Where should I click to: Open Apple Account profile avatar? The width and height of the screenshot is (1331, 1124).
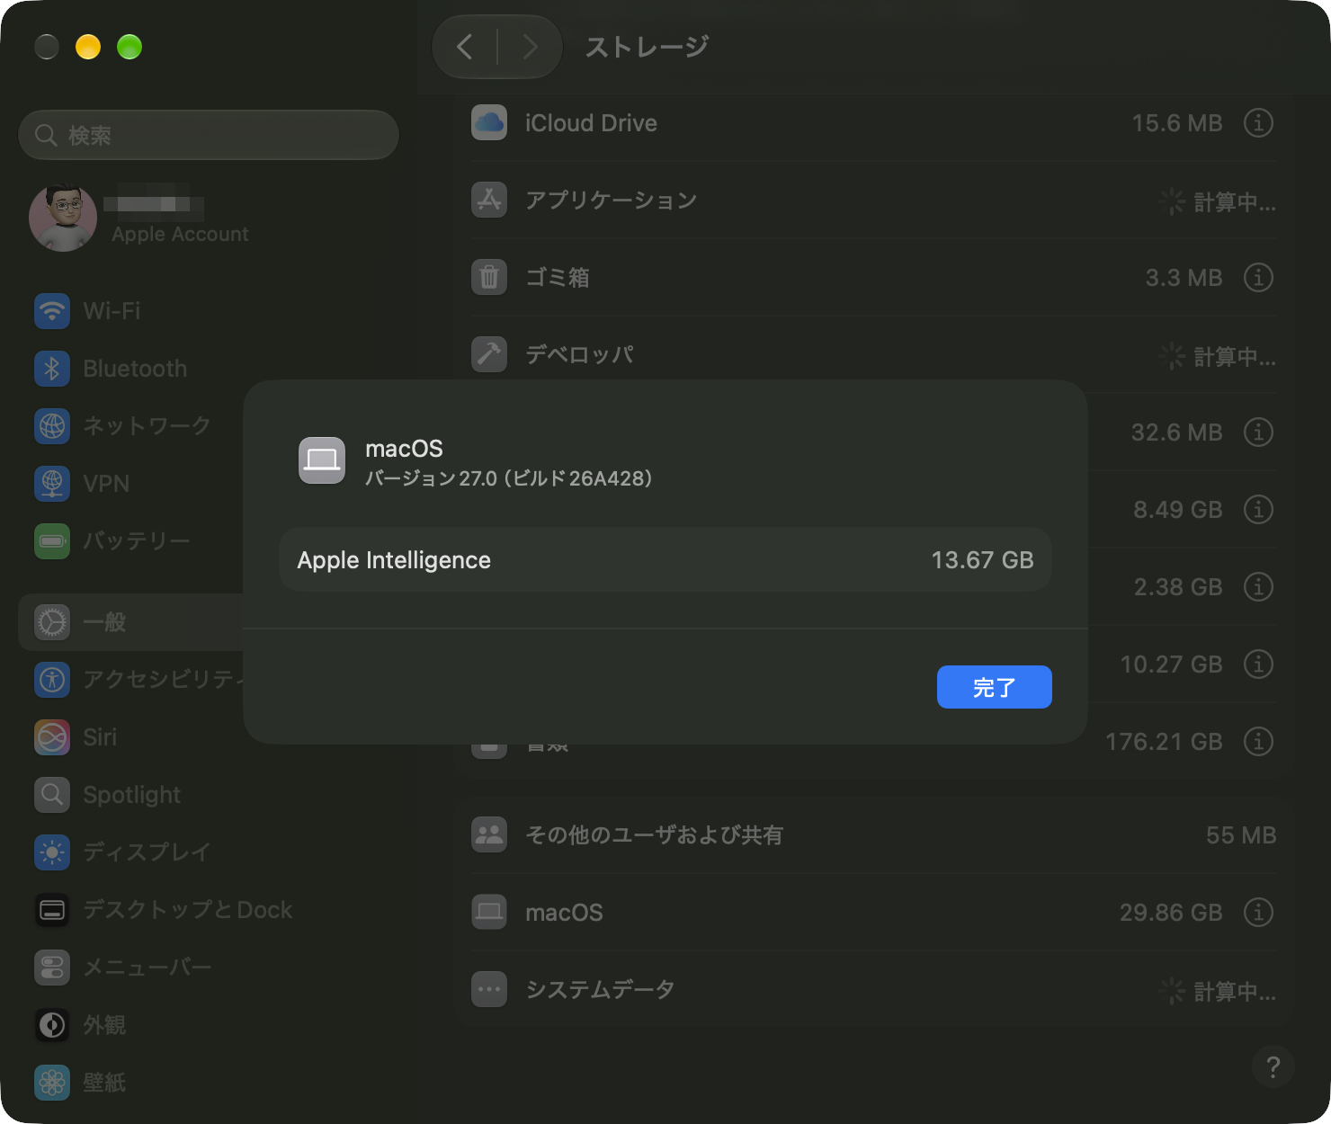click(63, 218)
